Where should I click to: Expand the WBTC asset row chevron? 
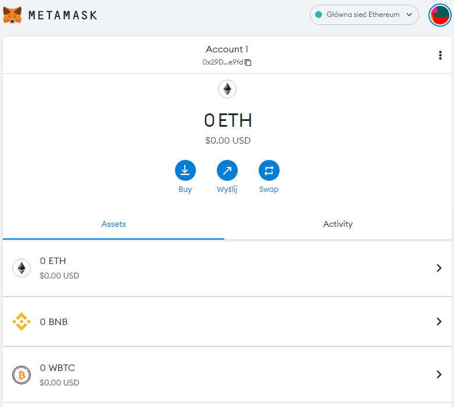[439, 375]
